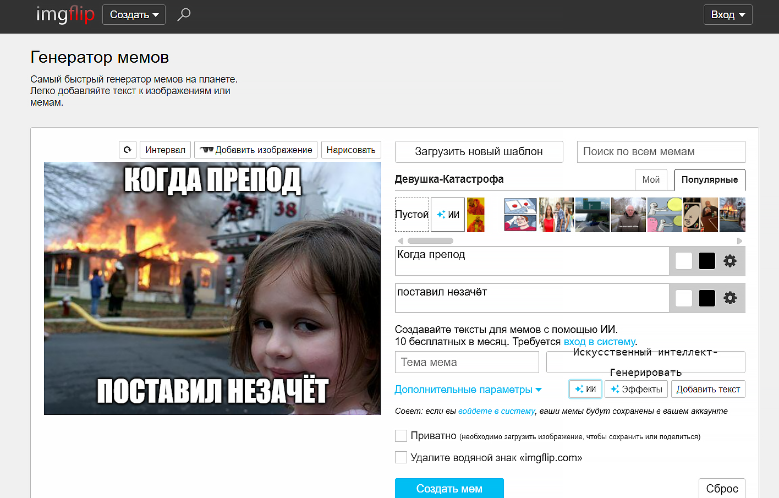Select the UNO Draw 25 template

pyautogui.click(x=700, y=215)
